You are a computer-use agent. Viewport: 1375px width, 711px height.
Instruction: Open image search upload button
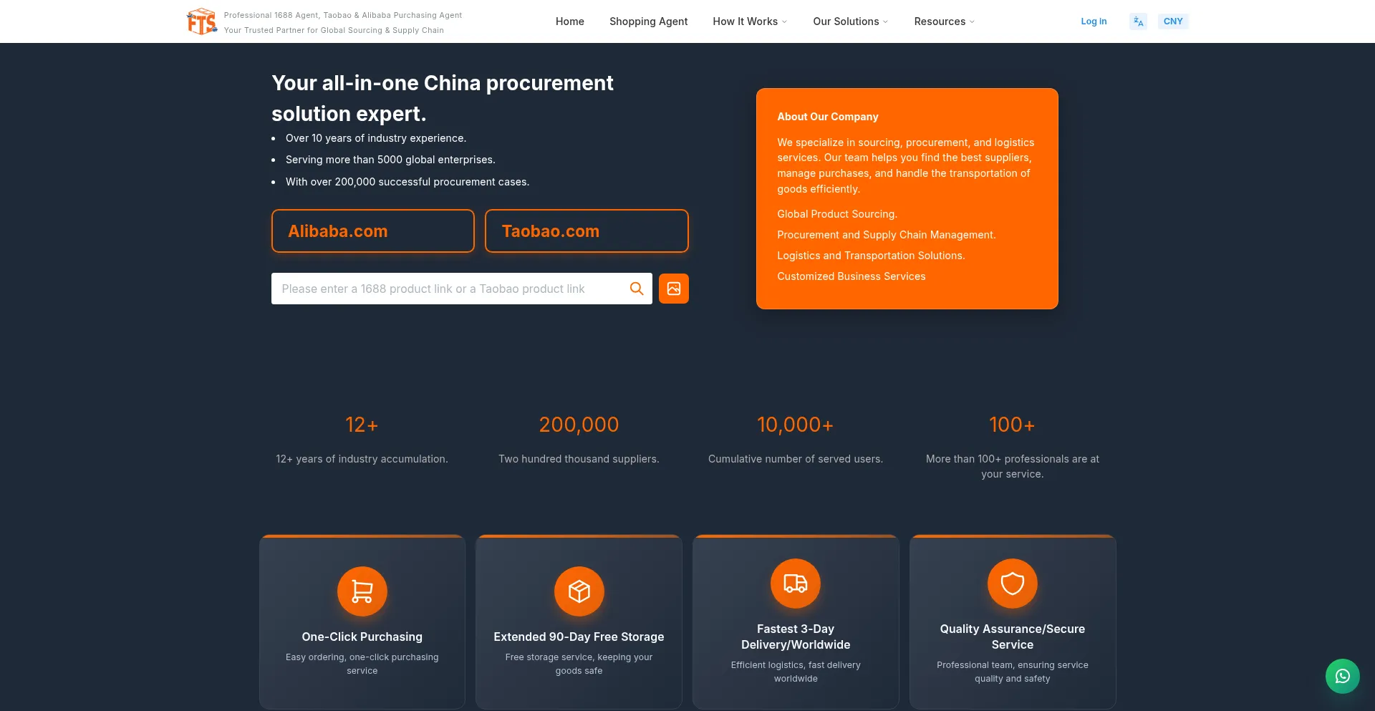[x=674, y=289]
